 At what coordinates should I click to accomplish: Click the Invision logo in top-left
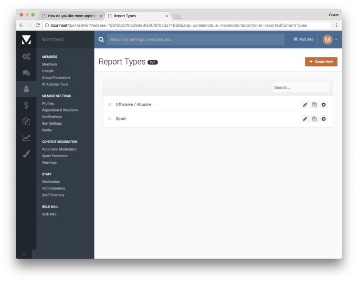tap(26, 40)
